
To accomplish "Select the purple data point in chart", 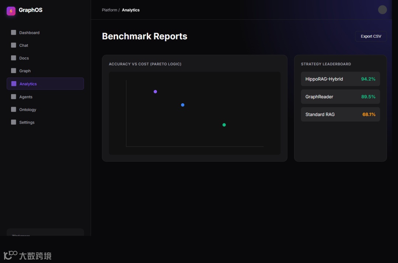I will coord(156,91).
